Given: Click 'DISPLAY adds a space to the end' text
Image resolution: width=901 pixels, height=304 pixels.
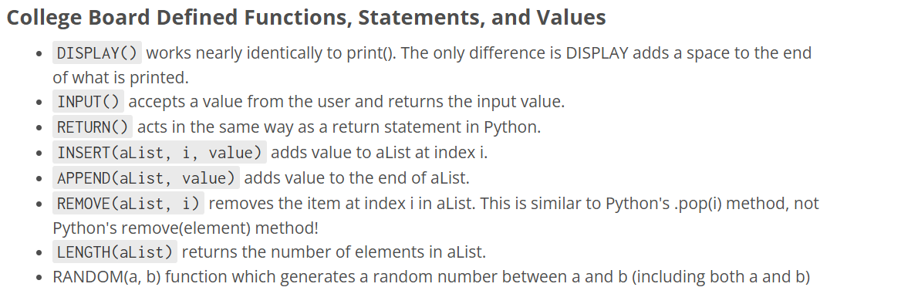Looking at the screenshot, I should 689,53.
